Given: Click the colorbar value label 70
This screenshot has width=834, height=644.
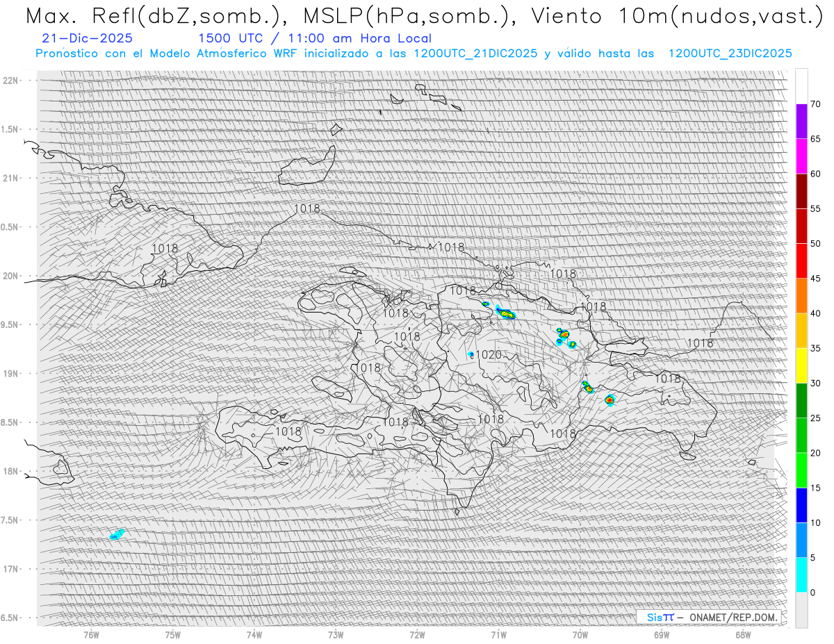Looking at the screenshot, I should pos(815,104).
